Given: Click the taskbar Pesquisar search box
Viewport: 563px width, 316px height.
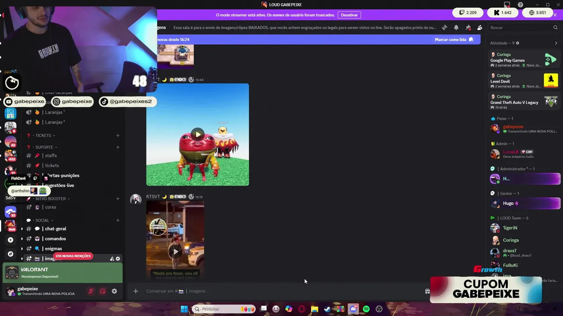Looking at the screenshot, I should pos(223,309).
